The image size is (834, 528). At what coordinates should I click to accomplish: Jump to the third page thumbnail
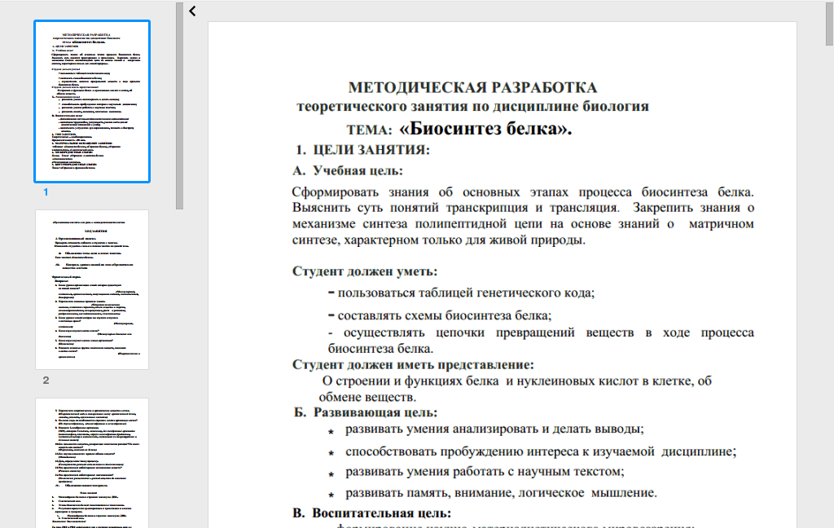[x=92, y=462]
